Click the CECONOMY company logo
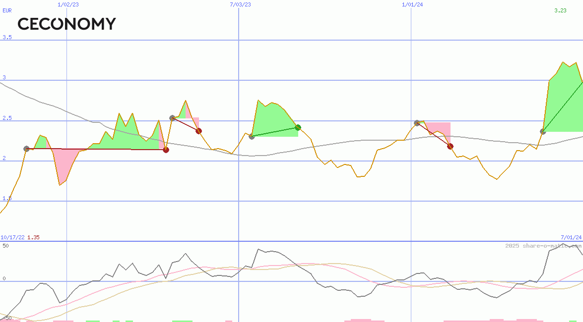The width and height of the screenshot is (583, 322). 66,24
